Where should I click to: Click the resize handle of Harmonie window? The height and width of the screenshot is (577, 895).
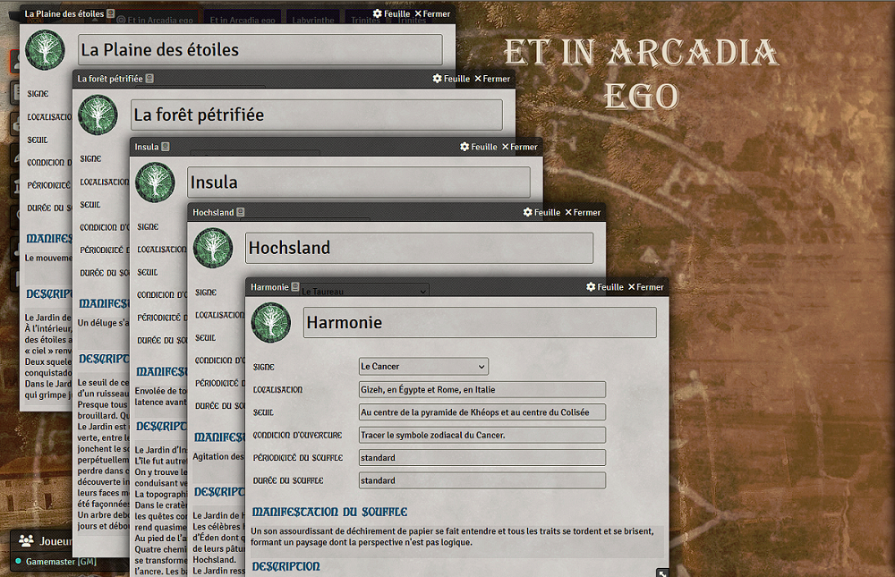click(x=661, y=573)
